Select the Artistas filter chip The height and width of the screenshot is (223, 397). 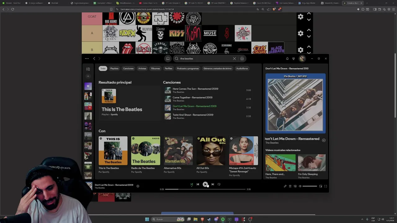tap(142, 68)
